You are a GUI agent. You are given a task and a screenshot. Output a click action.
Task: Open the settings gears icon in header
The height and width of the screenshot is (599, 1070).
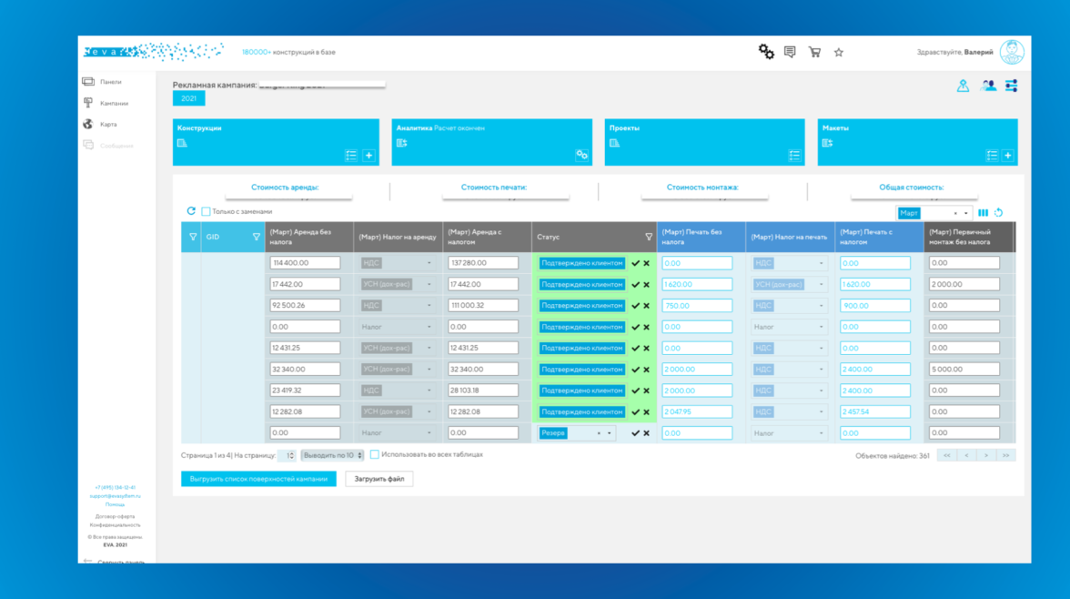tap(766, 52)
